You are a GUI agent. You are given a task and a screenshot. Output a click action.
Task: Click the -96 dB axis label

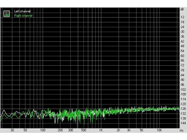[182, 85]
